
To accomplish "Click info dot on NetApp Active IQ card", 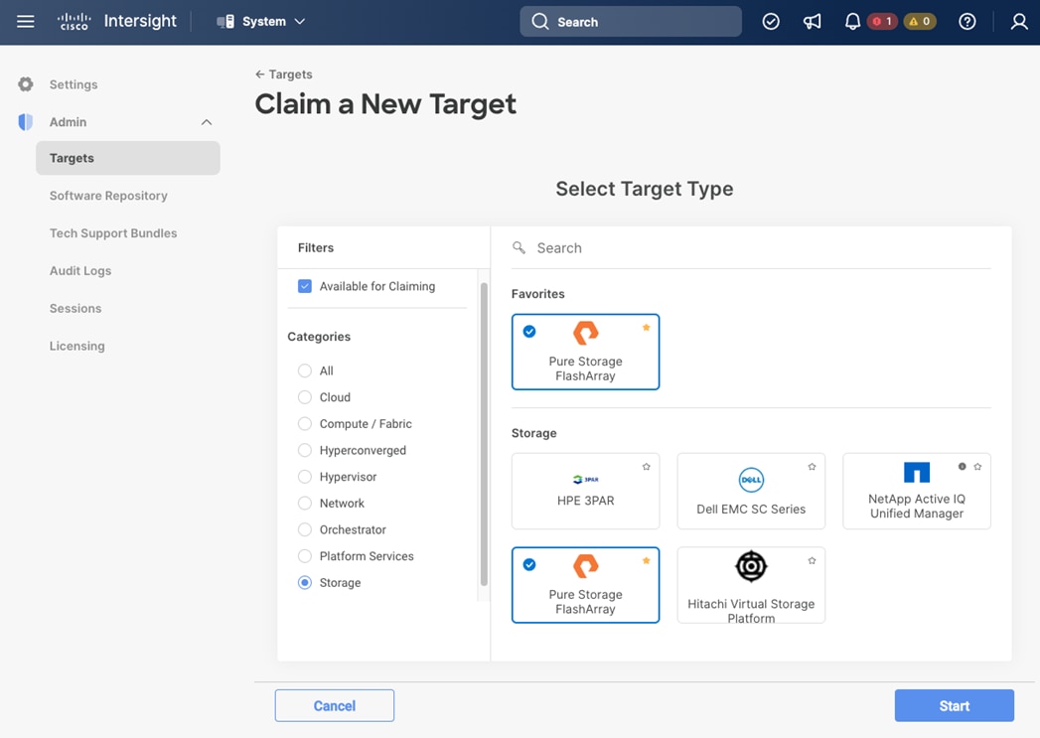I will click(962, 467).
